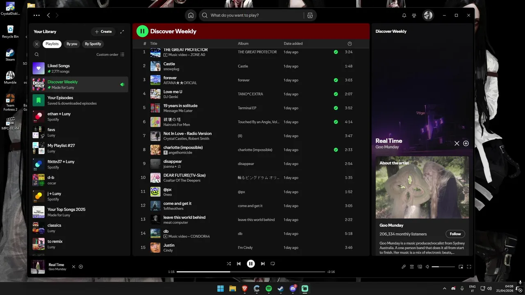The height and width of the screenshot is (295, 525).
Task: Sort tracks by Album column header
Action: (x=243, y=43)
